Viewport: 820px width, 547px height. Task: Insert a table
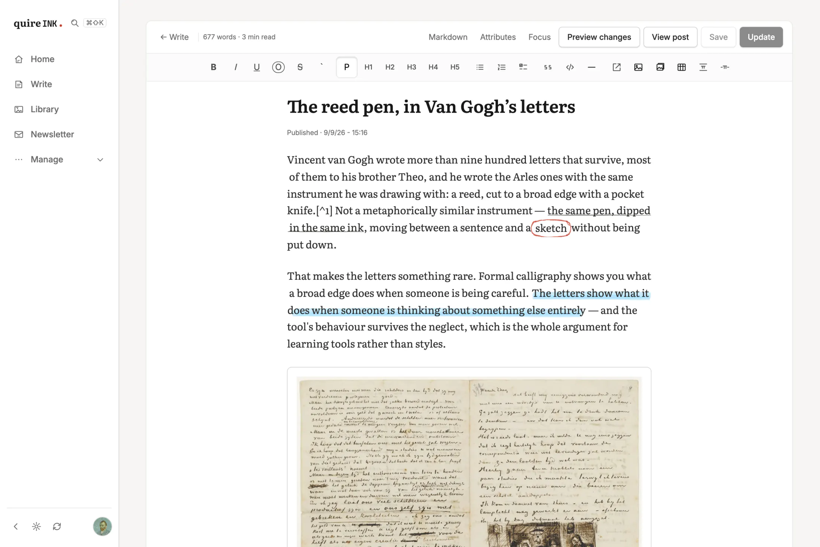click(x=681, y=67)
